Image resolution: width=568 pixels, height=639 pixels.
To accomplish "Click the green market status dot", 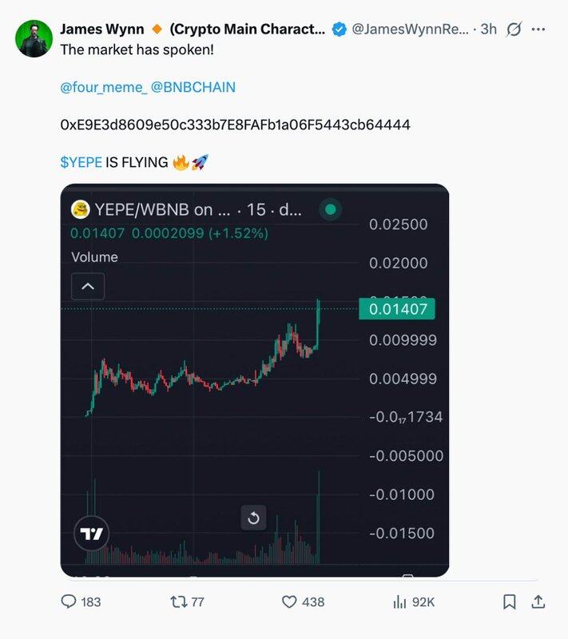I will pos(330,210).
